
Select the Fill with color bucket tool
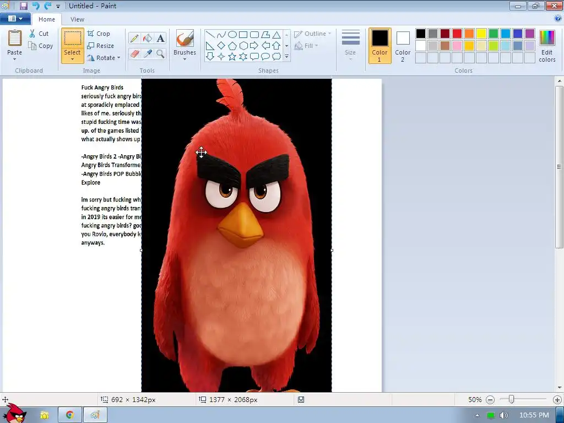pos(148,38)
